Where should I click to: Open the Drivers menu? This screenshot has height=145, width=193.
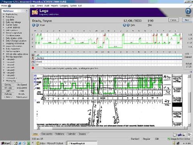pos(40,6)
